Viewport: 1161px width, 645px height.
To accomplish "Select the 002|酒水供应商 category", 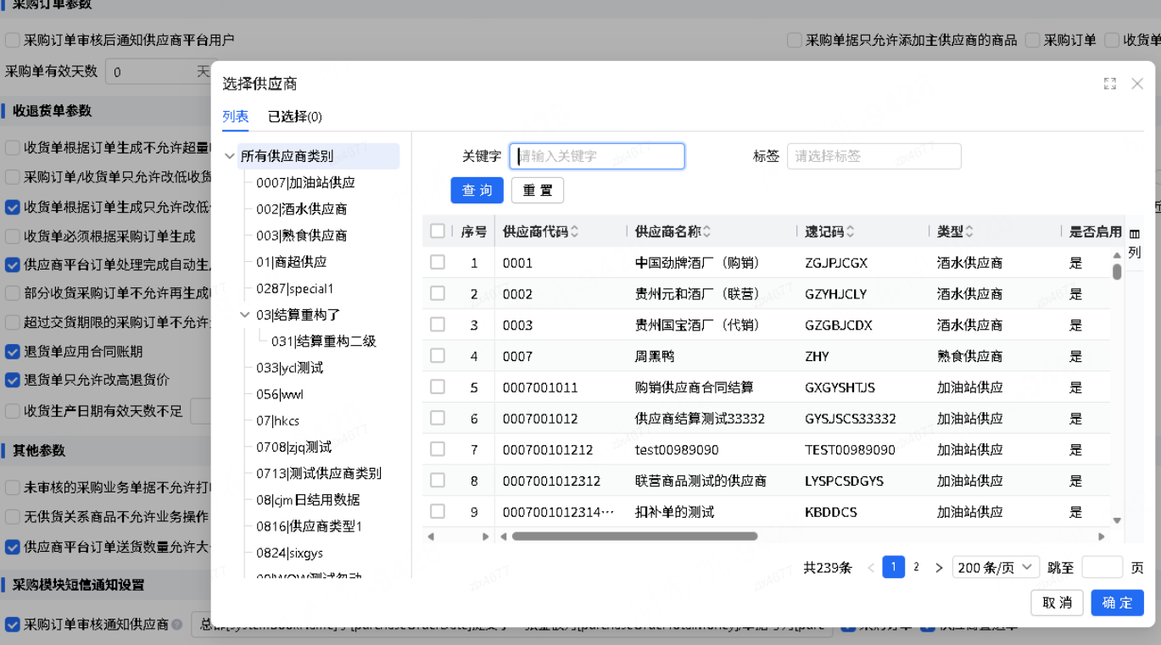I will tap(302, 209).
